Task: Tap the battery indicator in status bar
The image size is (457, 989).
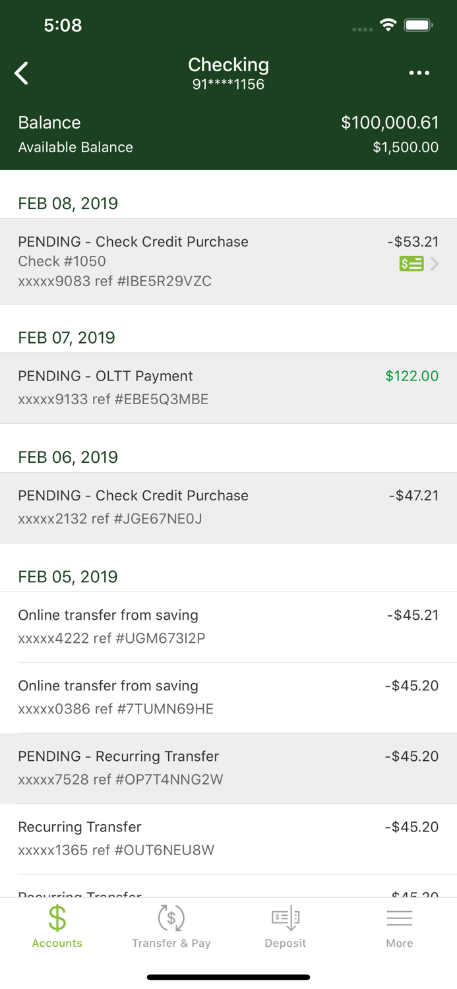Action: tap(419, 26)
